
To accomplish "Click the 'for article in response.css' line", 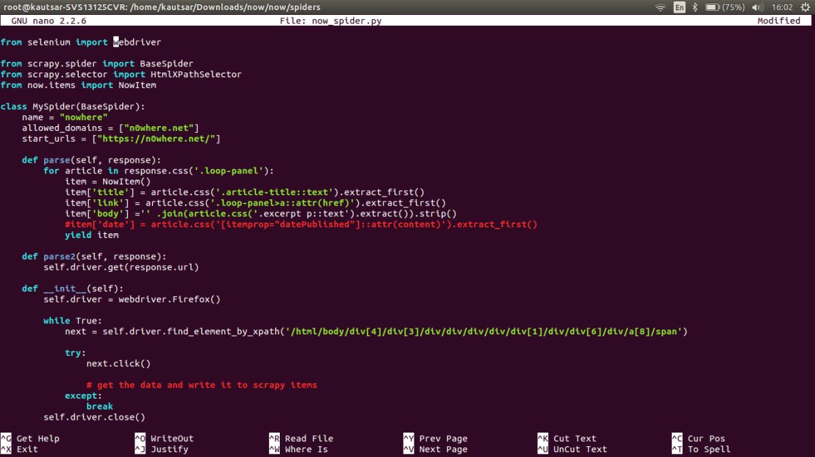I will coord(158,171).
